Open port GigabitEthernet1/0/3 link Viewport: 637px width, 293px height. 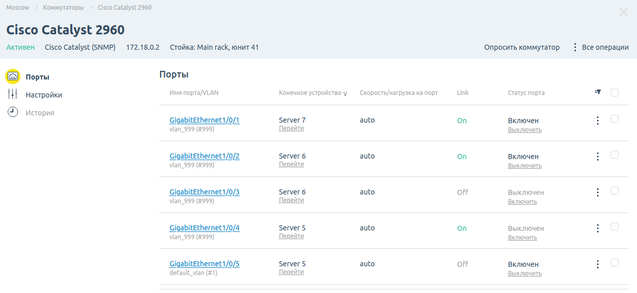coord(204,192)
